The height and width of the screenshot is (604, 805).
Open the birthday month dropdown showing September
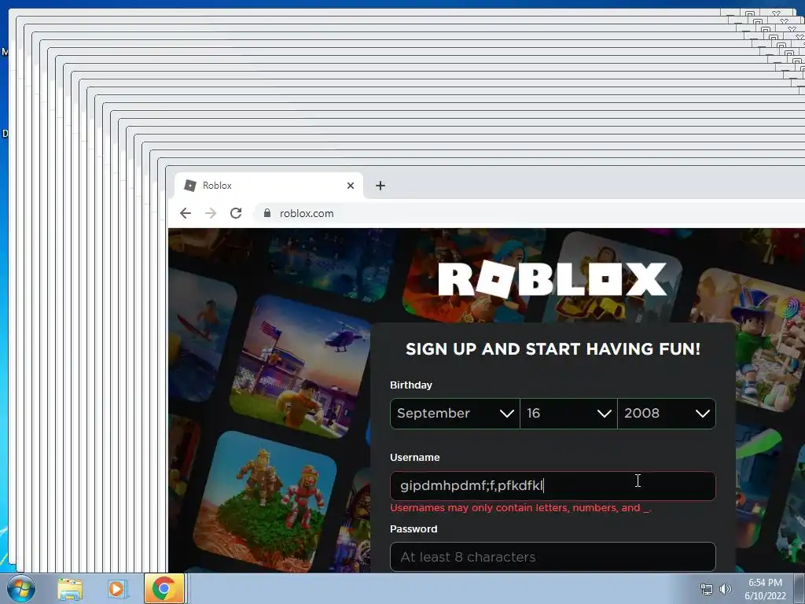tap(455, 414)
